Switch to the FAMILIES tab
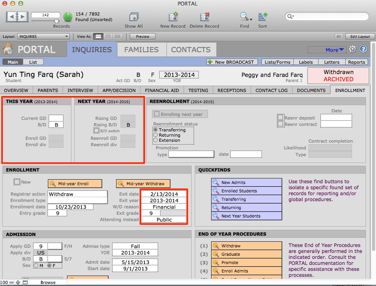The height and width of the screenshot is (286, 376). [x=141, y=50]
